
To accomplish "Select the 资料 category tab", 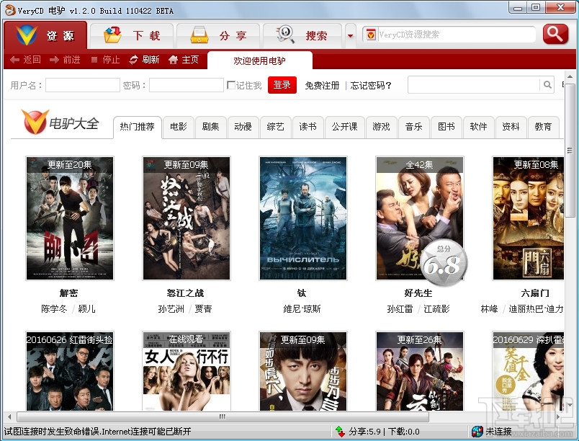I will [x=511, y=127].
